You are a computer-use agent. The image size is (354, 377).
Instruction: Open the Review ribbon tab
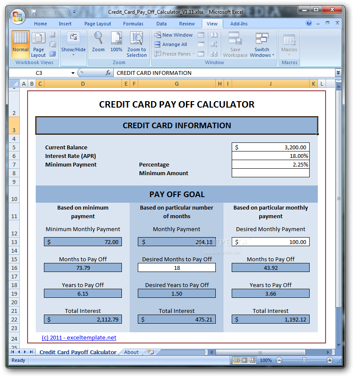(x=187, y=24)
